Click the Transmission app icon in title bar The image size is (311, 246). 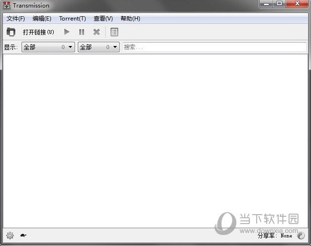click(x=7, y=5)
